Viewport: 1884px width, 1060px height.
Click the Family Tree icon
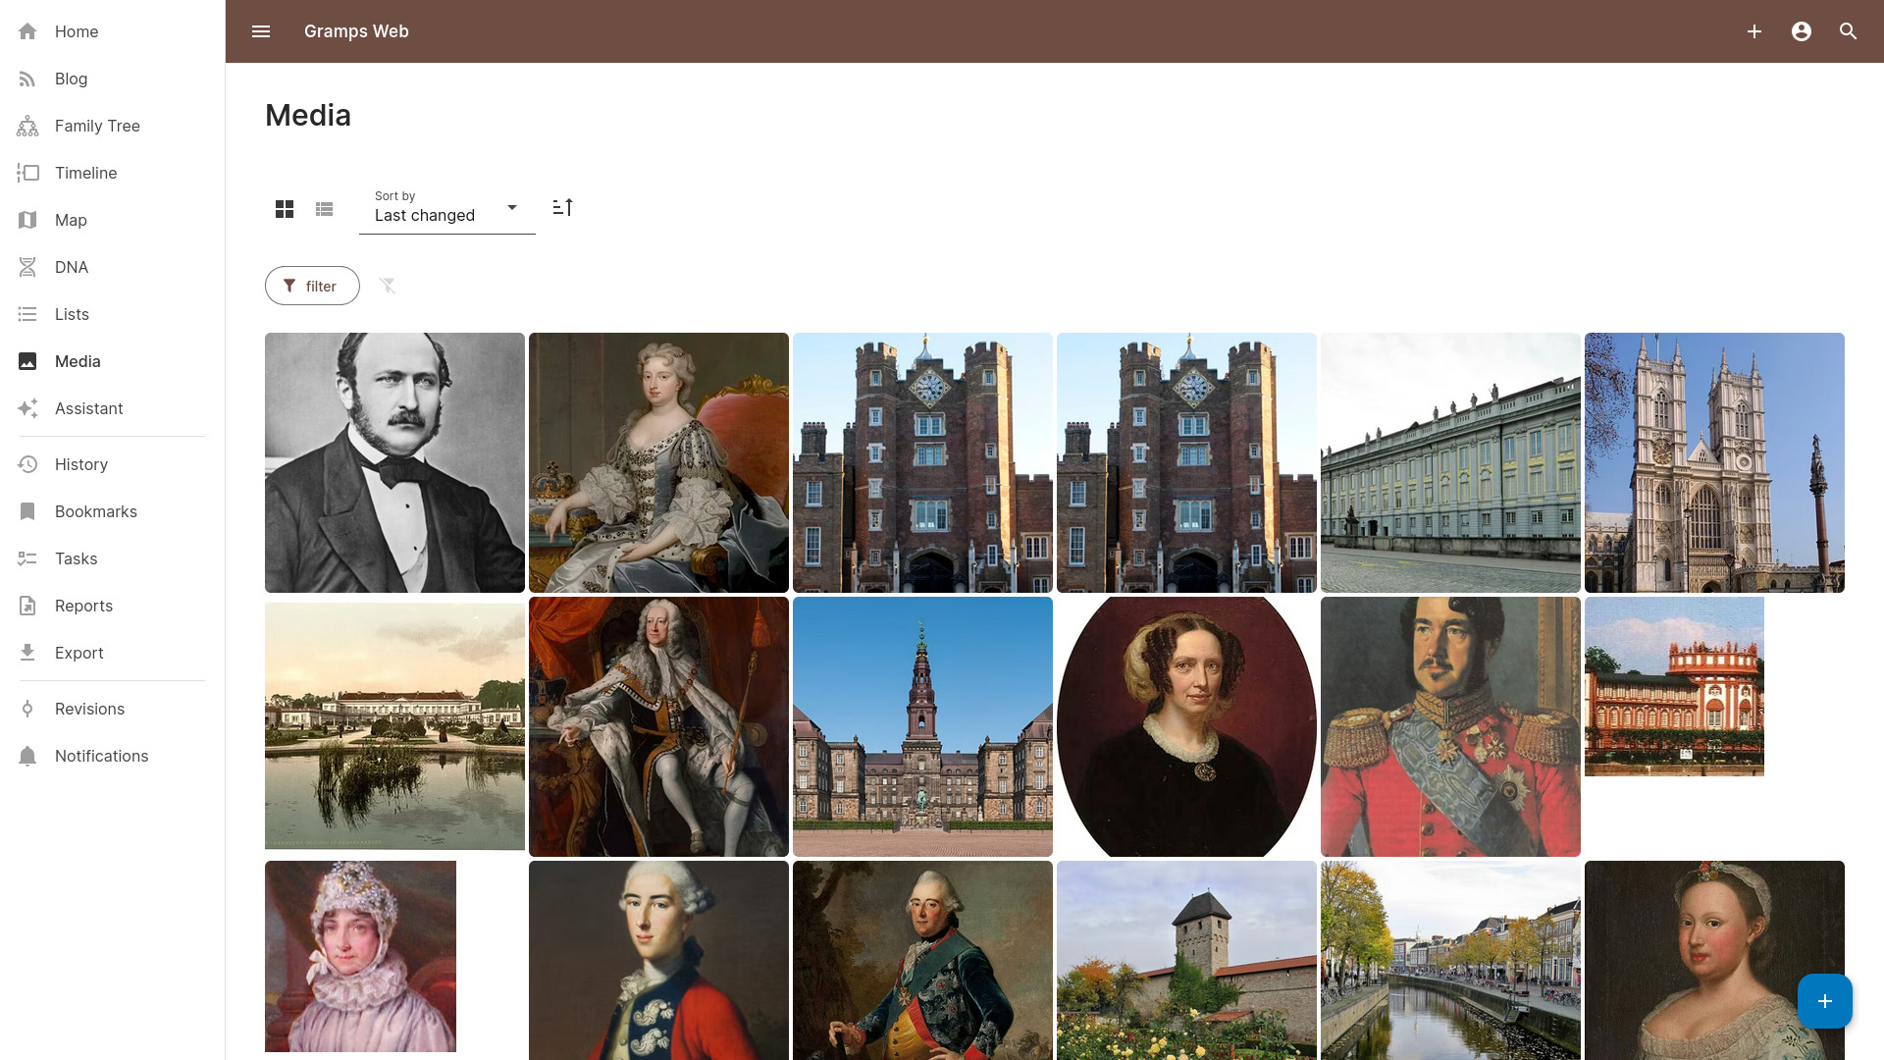pyautogui.click(x=27, y=126)
